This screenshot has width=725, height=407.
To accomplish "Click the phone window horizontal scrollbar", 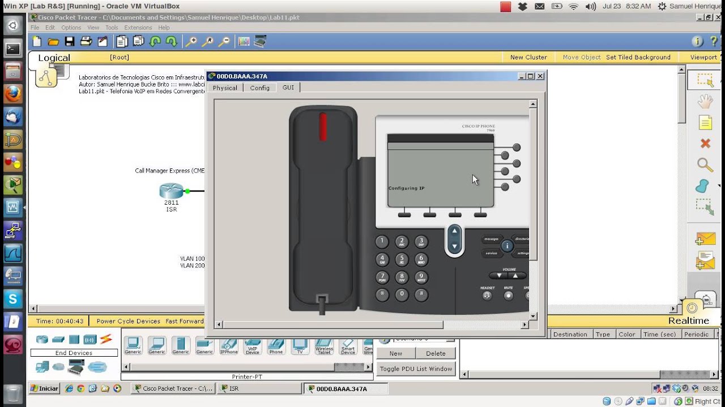I will pos(333,325).
